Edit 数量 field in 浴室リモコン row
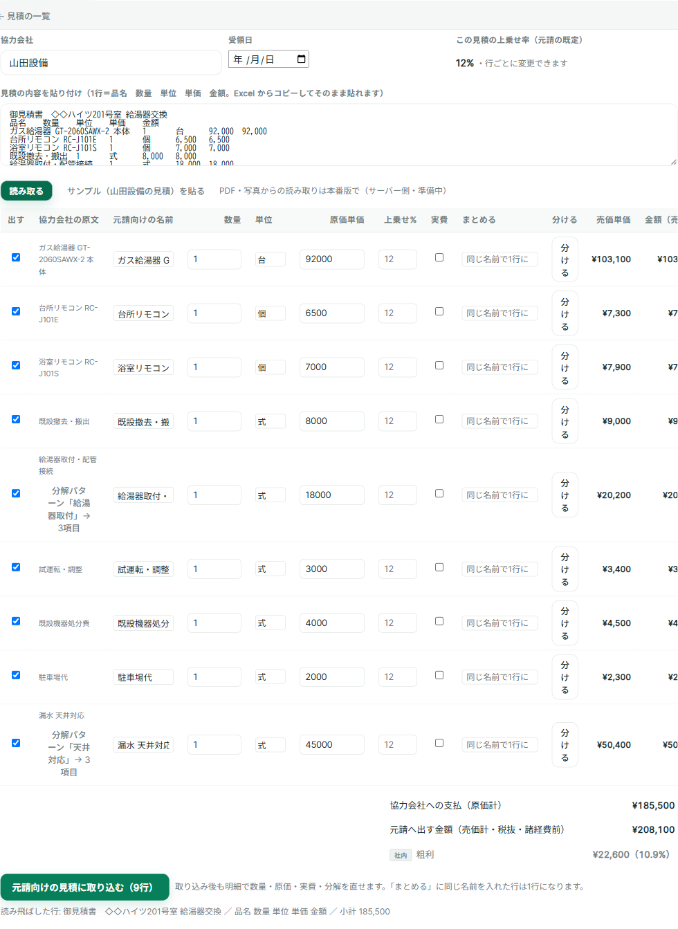The width and height of the screenshot is (678, 929). pyautogui.click(x=214, y=367)
